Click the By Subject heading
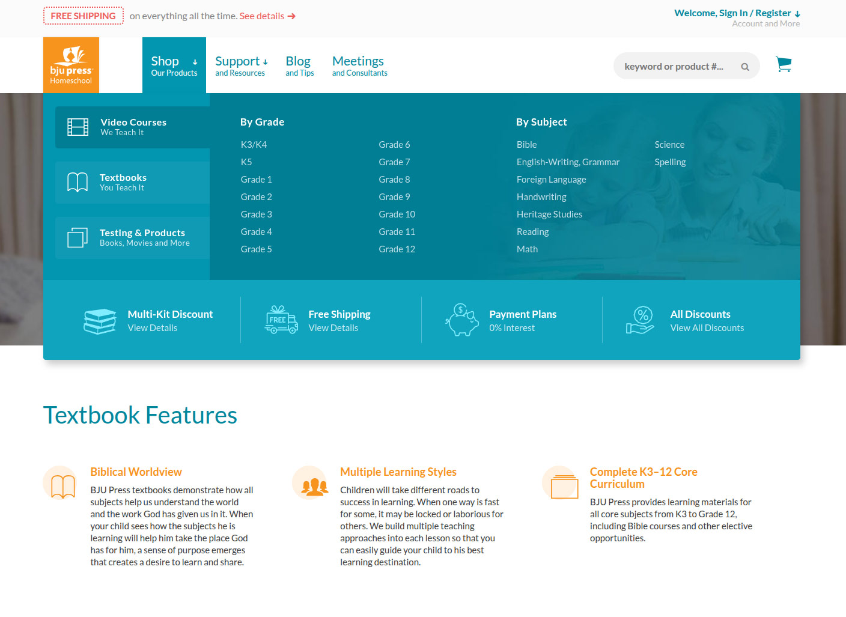The width and height of the screenshot is (846, 617). (x=541, y=122)
